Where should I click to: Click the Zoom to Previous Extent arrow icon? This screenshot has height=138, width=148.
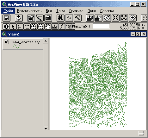[133, 18]
